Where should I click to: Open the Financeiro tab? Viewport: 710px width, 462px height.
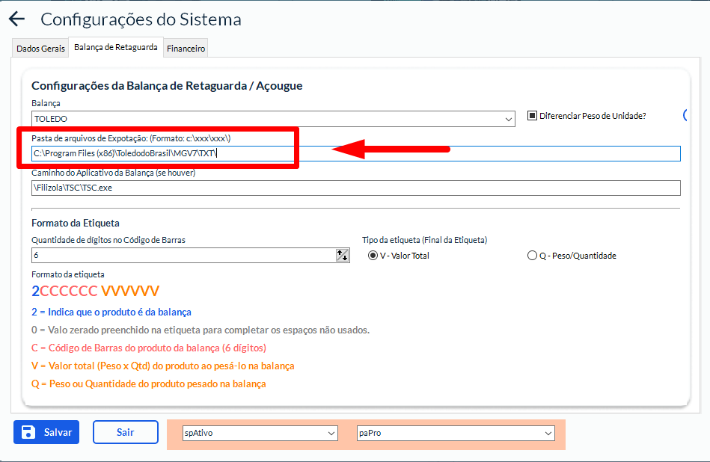click(x=186, y=49)
